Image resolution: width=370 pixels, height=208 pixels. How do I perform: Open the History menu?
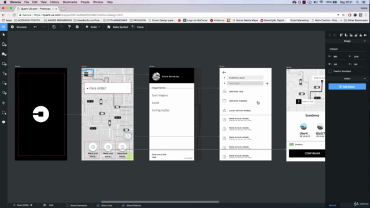pyautogui.click(x=54, y=2)
